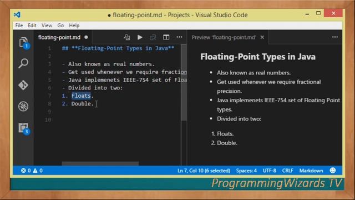Click the editor vertical scrollbar
Image resolution: width=355 pixels, height=200 pixels.
(184, 83)
